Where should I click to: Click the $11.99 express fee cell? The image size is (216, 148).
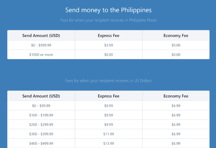coord(108,134)
